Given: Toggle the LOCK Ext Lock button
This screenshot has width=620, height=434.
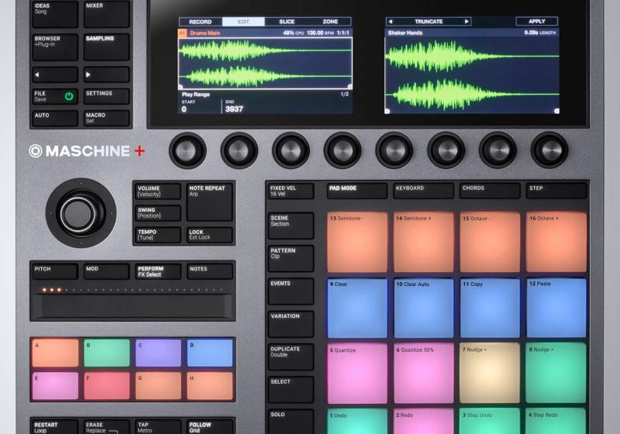Looking at the screenshot, I should pyautogui.click(x=209, y=235).
